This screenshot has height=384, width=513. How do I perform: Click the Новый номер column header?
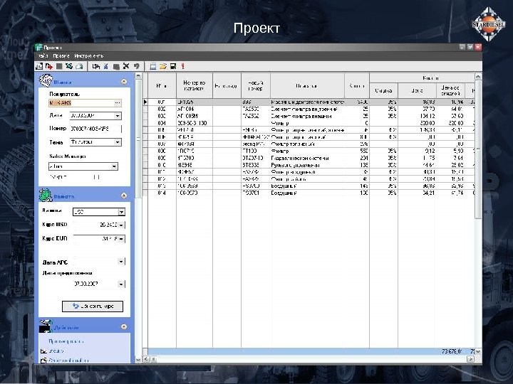(256, 85)
